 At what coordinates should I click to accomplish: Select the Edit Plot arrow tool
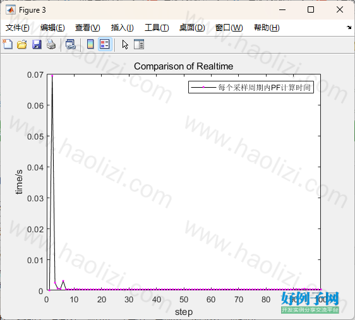click(x=125, y=45)
